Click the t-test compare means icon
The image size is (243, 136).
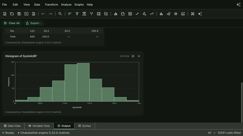pos(137,14)
